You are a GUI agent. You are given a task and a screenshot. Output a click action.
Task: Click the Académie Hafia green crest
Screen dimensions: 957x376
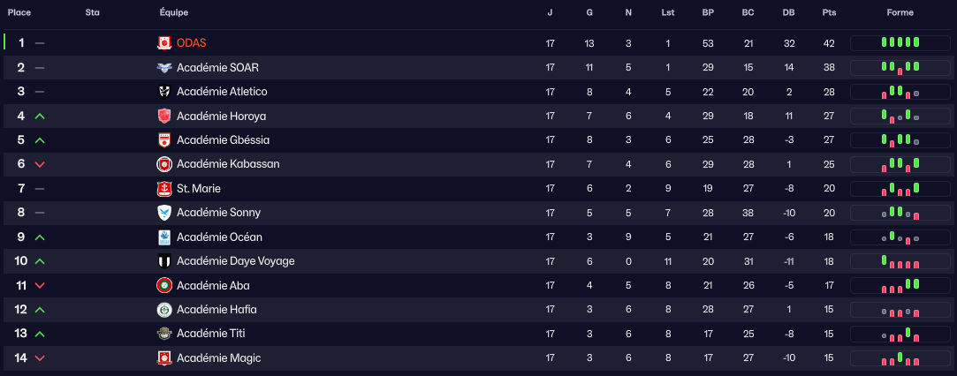click(x=164, y=310)
